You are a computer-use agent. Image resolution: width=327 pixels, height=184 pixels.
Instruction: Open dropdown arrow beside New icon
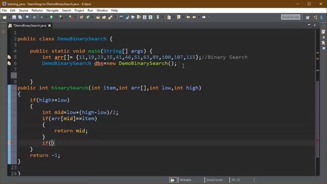click(9, 17)
